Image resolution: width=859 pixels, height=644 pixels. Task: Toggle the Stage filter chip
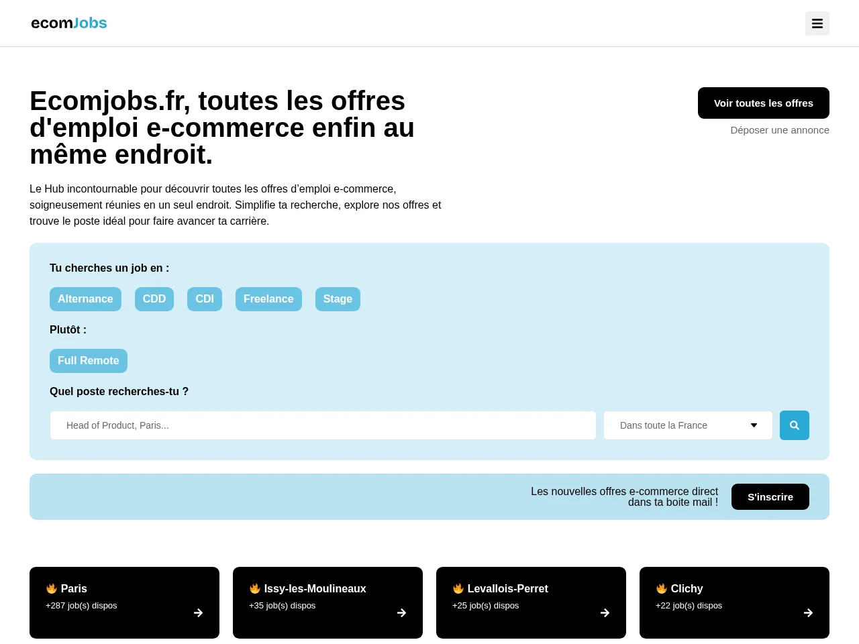pyautogui.click(x=338, y=299)
